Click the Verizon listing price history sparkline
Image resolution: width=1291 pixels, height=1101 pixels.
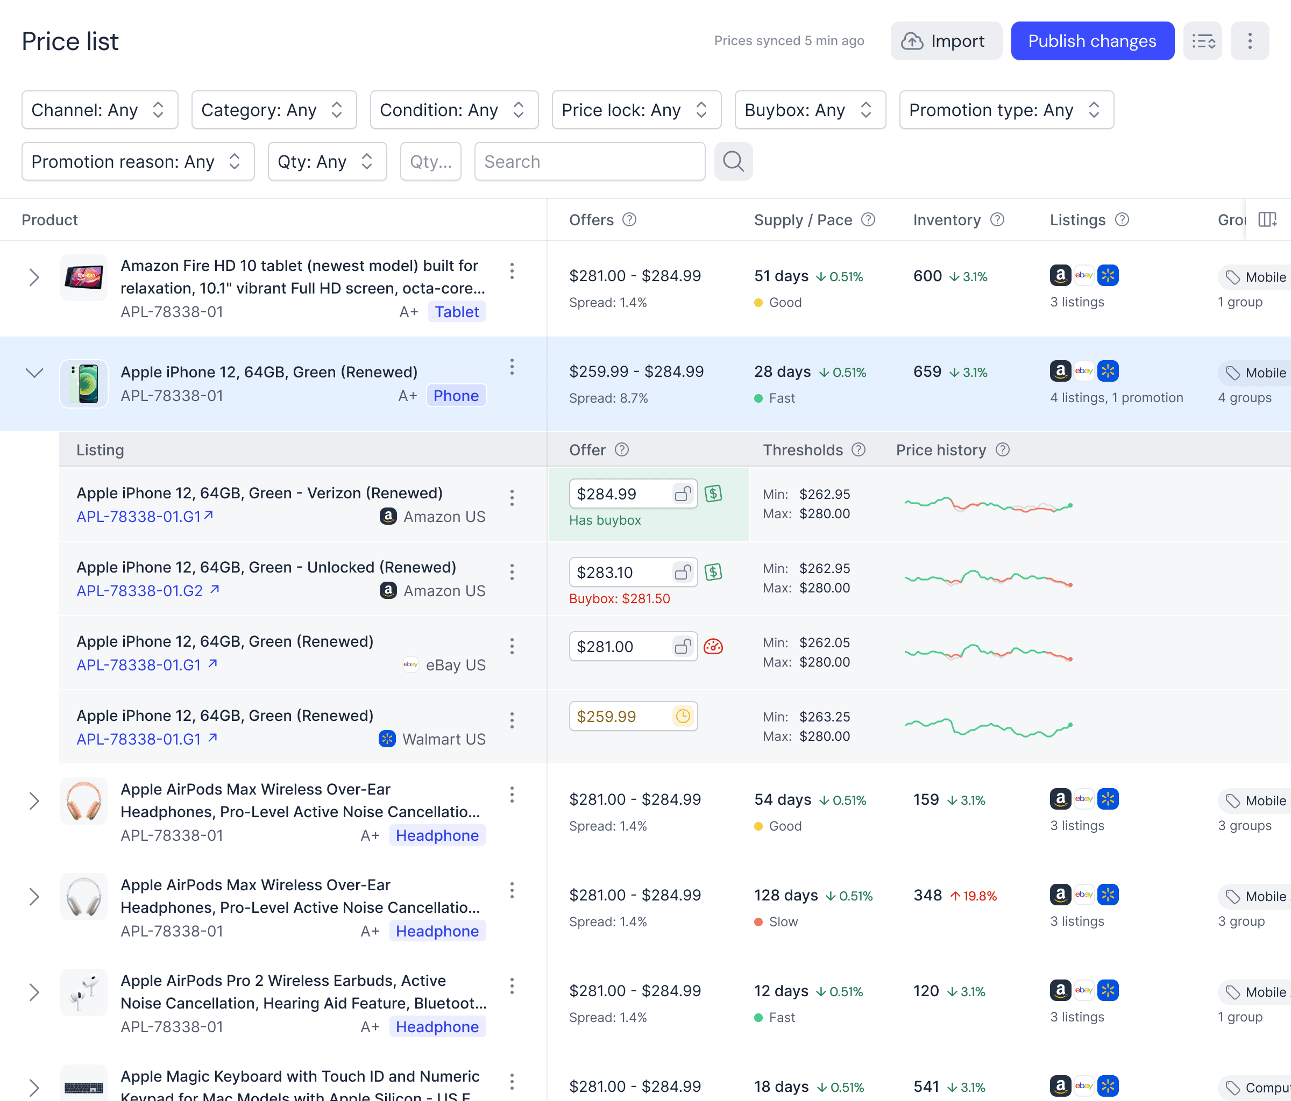click(988, 504)
